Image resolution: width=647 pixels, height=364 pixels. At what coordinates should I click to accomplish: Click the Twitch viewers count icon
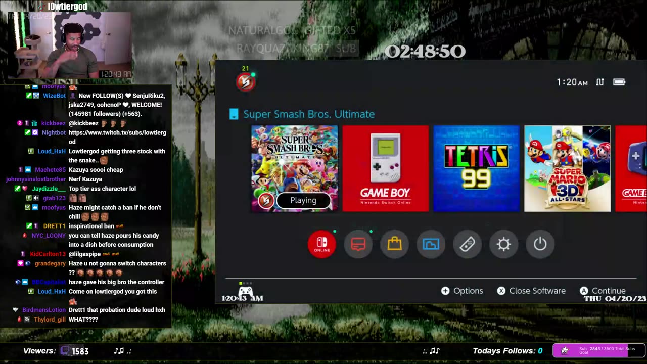[66, 351]
